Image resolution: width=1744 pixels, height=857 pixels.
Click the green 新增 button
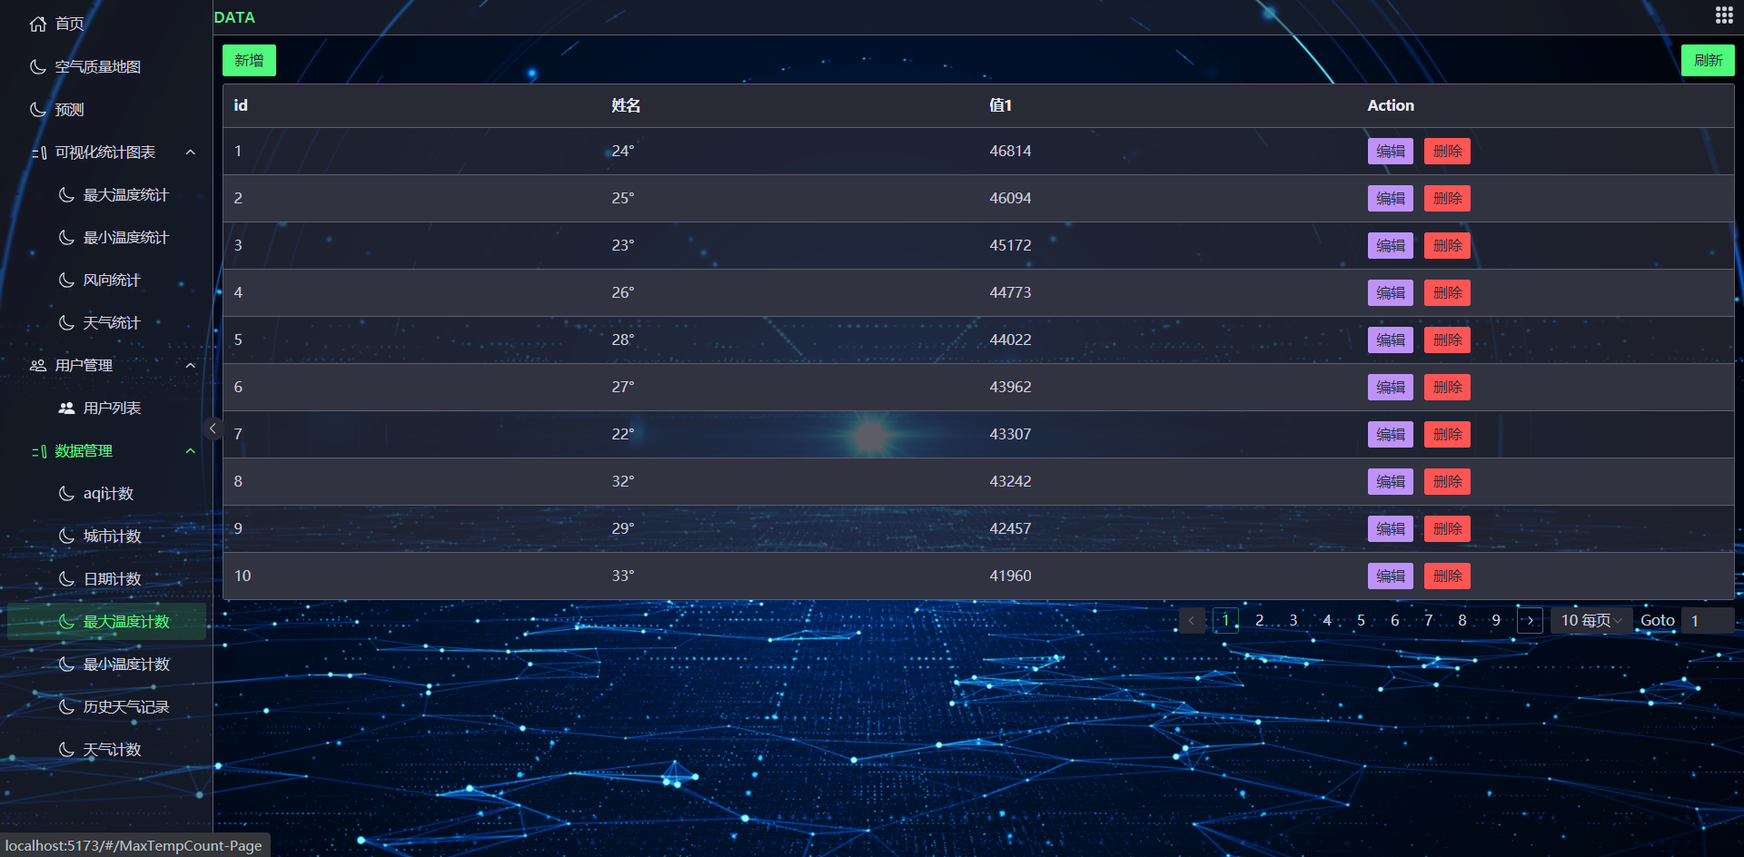click(x=248, y=60)
